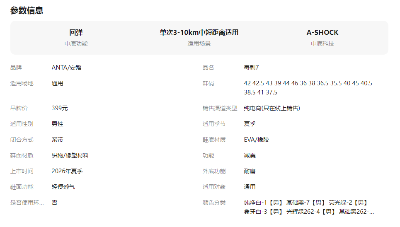Click the 参数信息 section heading
400x227 pixels.
point(27,11)
